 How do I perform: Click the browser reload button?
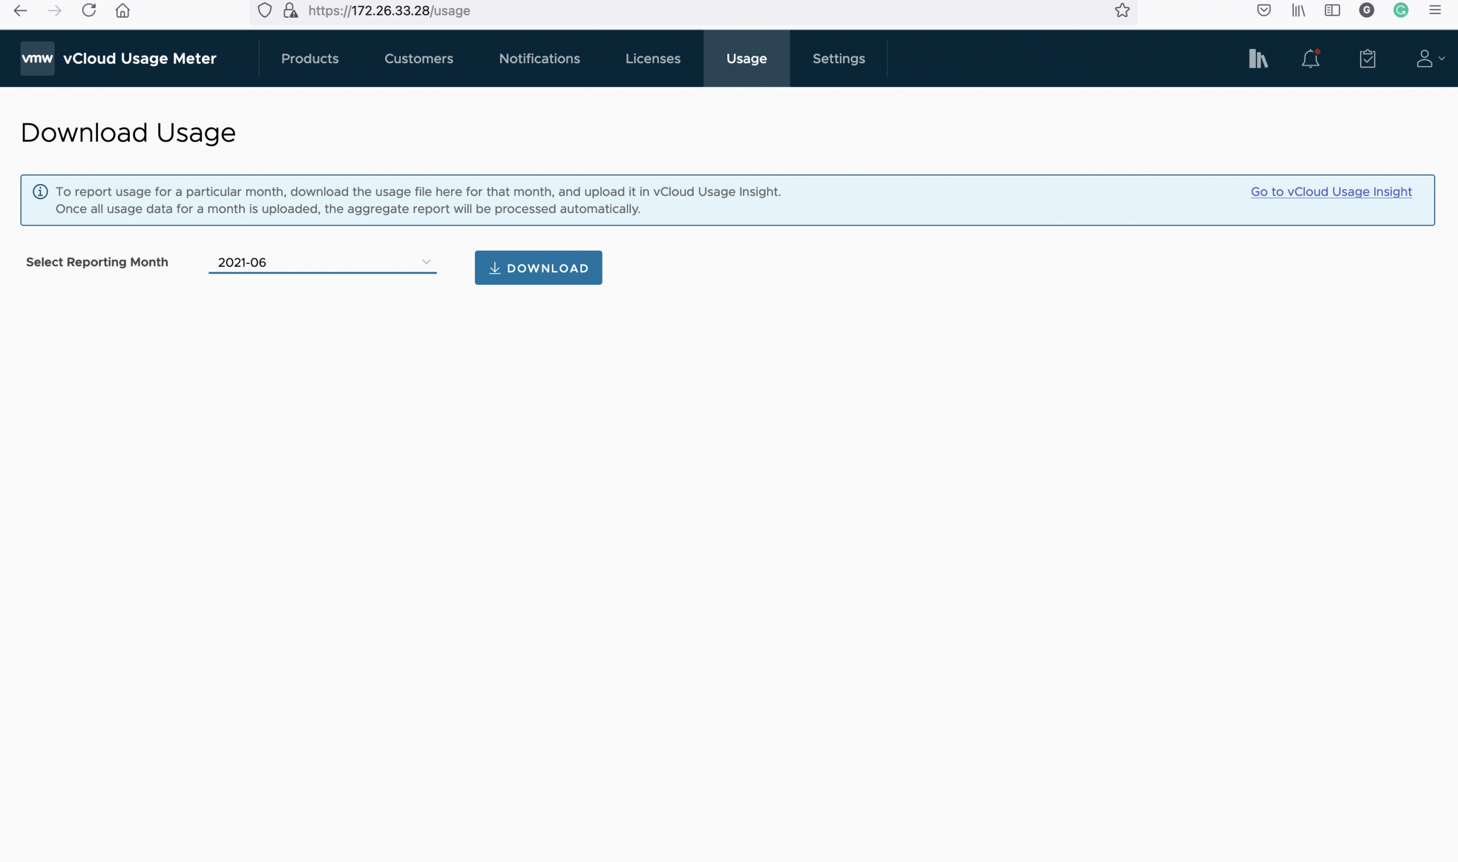coord(89,10)
